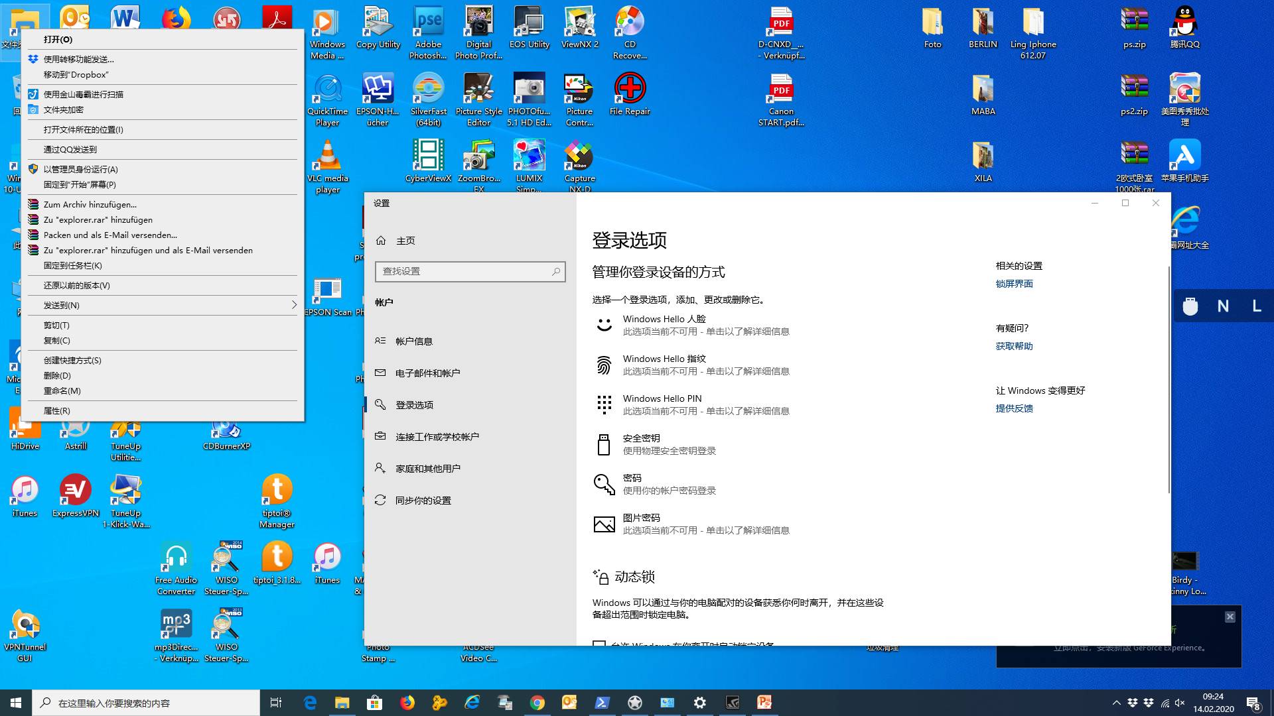
Task: Select the EOS Utility desktop icon
Action: tap(529, 27)
